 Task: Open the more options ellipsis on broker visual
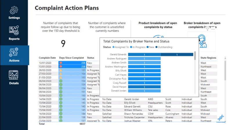click(213, 29)
